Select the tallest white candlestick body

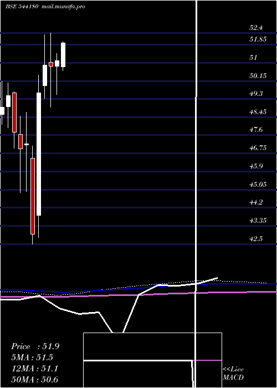[39, 154]
